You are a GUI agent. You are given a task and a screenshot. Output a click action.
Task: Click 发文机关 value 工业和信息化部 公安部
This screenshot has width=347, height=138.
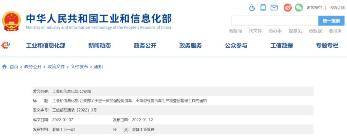pos(71,91)
